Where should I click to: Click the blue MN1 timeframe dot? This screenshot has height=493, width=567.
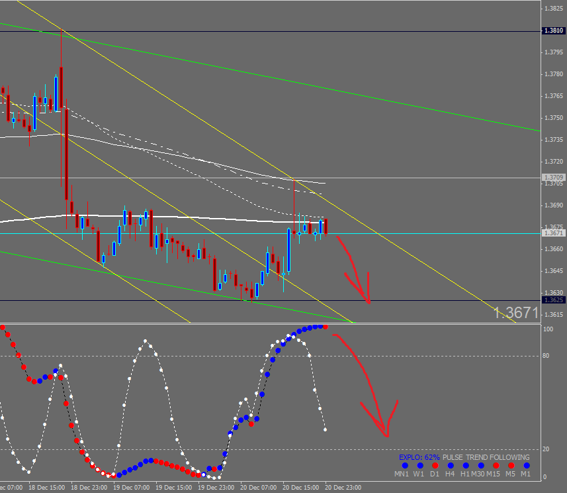(405, 465)
